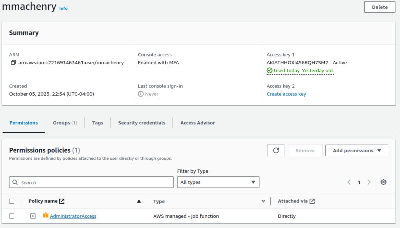Open the Groups tab
Viewport: 400px width, 228px height.
click(x=65, y=123)
